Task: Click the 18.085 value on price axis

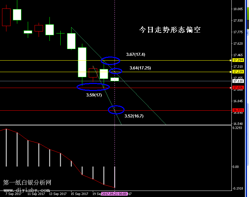Action: click(238, 9)
